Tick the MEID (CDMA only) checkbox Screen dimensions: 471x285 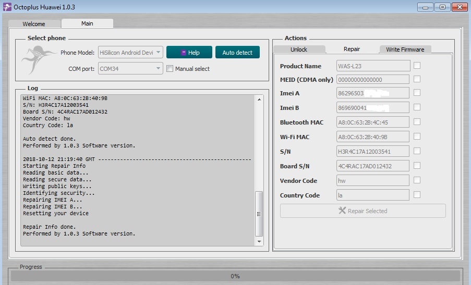click(417, 79)
